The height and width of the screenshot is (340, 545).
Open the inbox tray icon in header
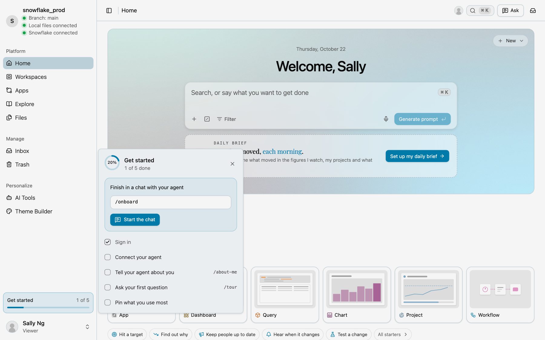[533, 11]
